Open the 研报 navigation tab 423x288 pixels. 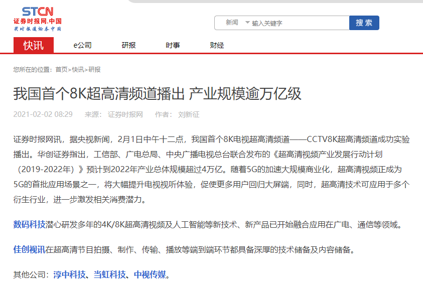coord(128,45)
